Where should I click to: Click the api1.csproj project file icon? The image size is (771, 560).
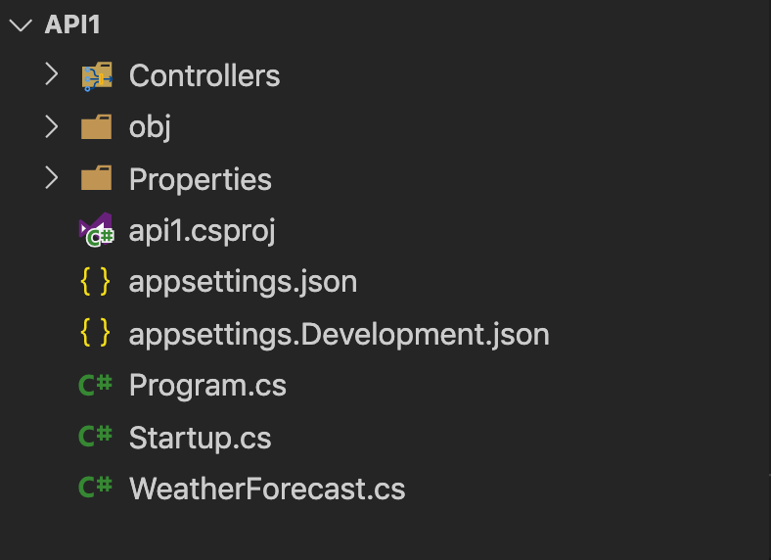coord(96,231)
